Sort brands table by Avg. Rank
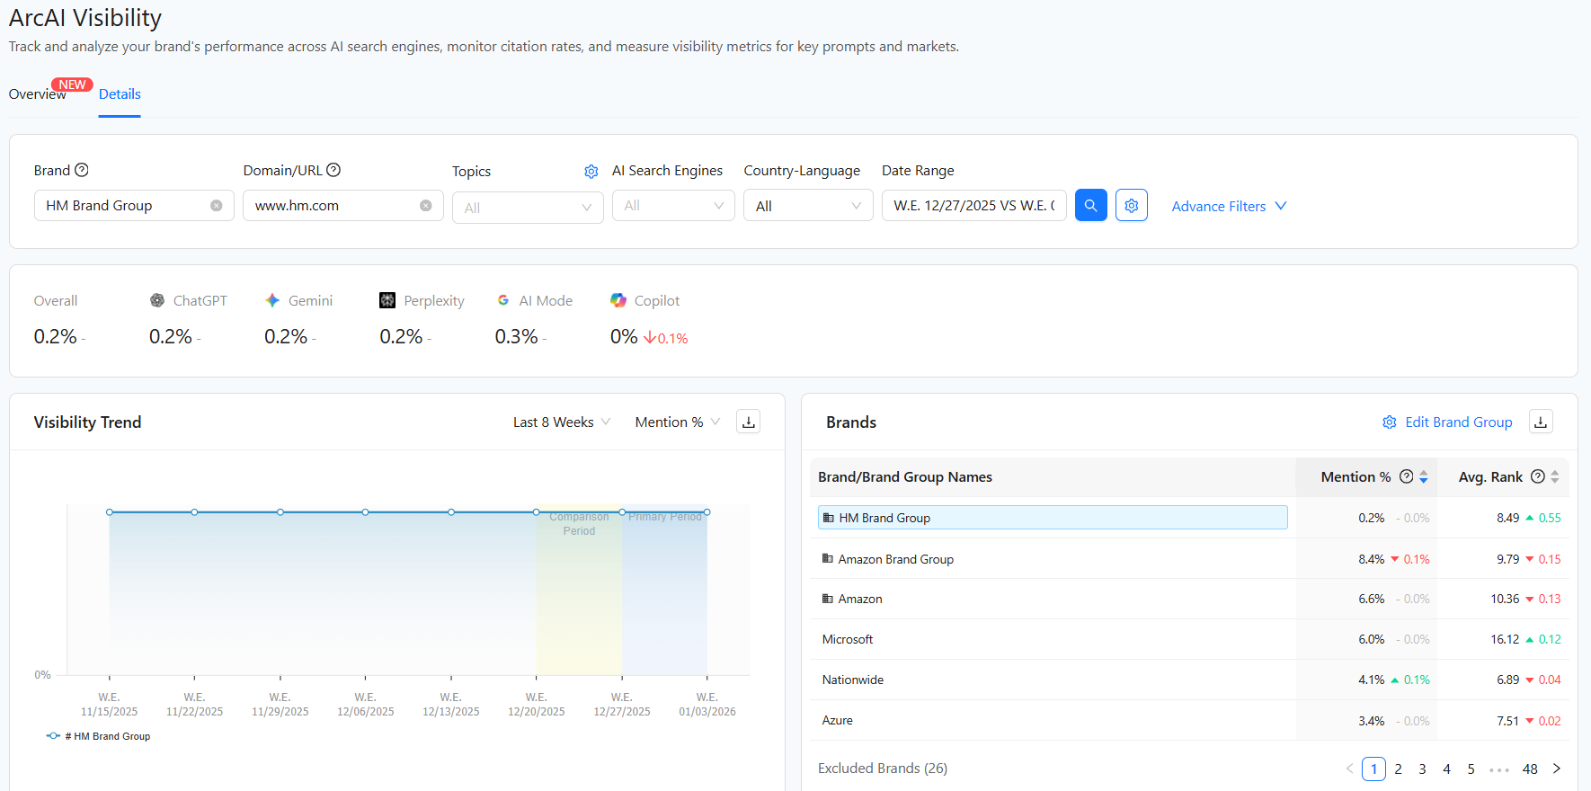 tap(1554, 477)
